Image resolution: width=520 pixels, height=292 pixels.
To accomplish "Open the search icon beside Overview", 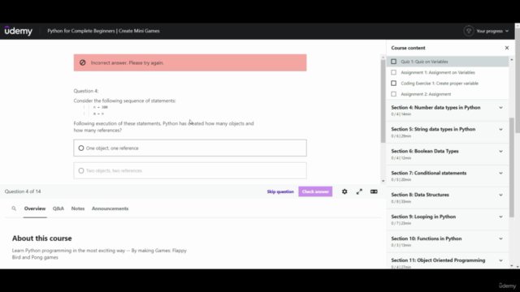I will click(14, 208).
